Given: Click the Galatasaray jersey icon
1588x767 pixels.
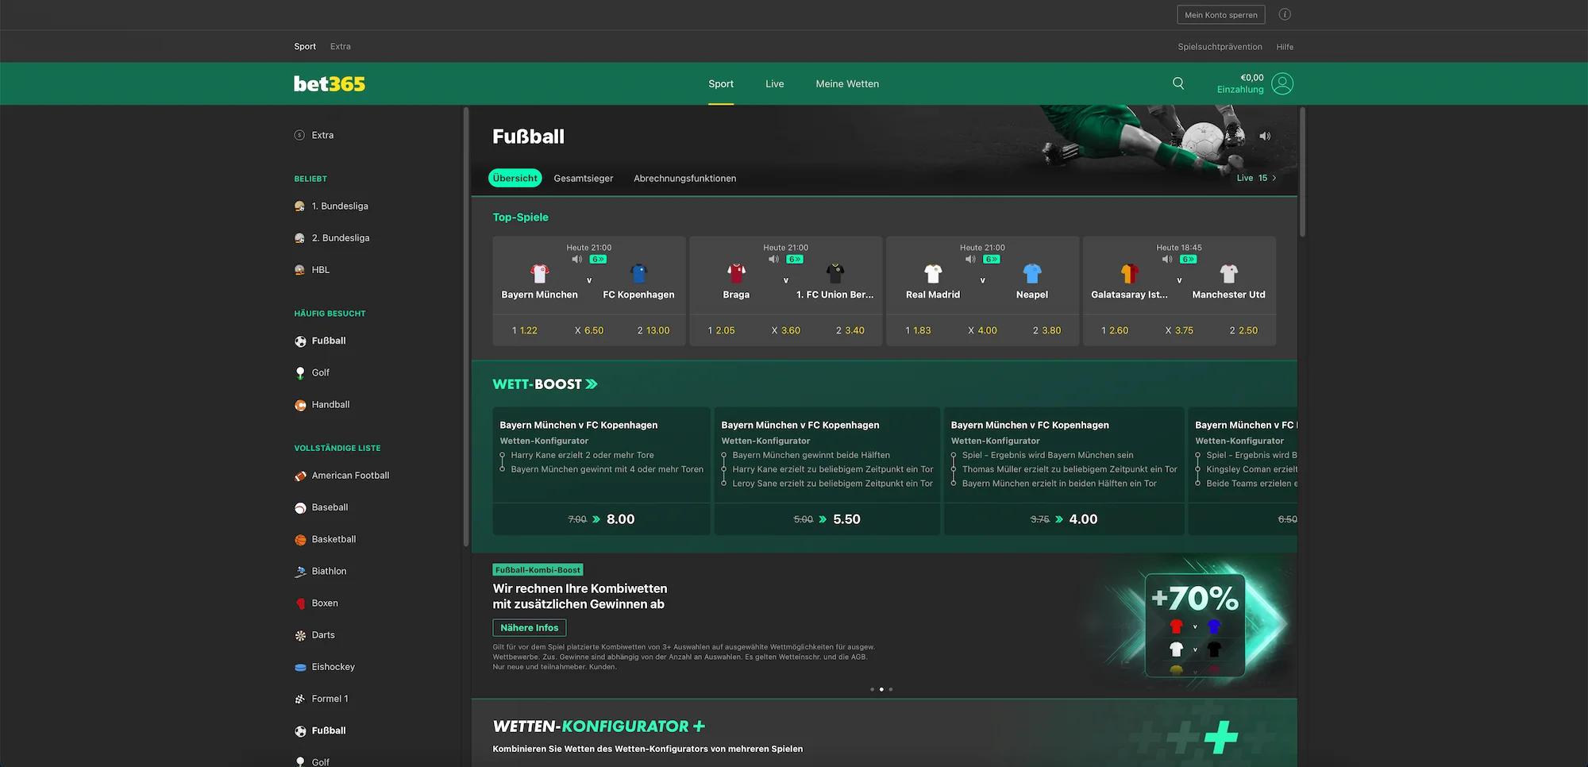Looking at the screenshot, I should point(1130,274).
